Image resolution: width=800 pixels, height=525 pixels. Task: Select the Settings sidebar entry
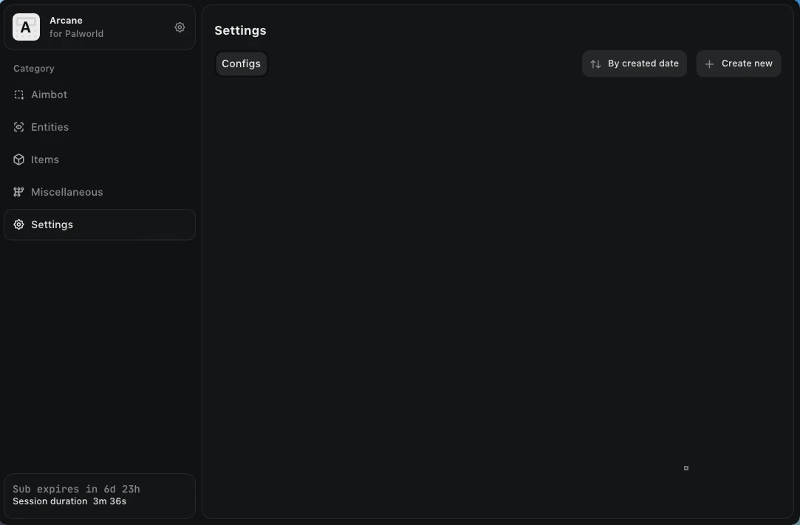pyautogui.click(x=100, y=224)
